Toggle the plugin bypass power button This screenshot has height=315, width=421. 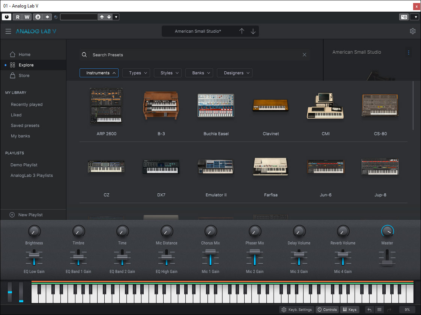6,17
